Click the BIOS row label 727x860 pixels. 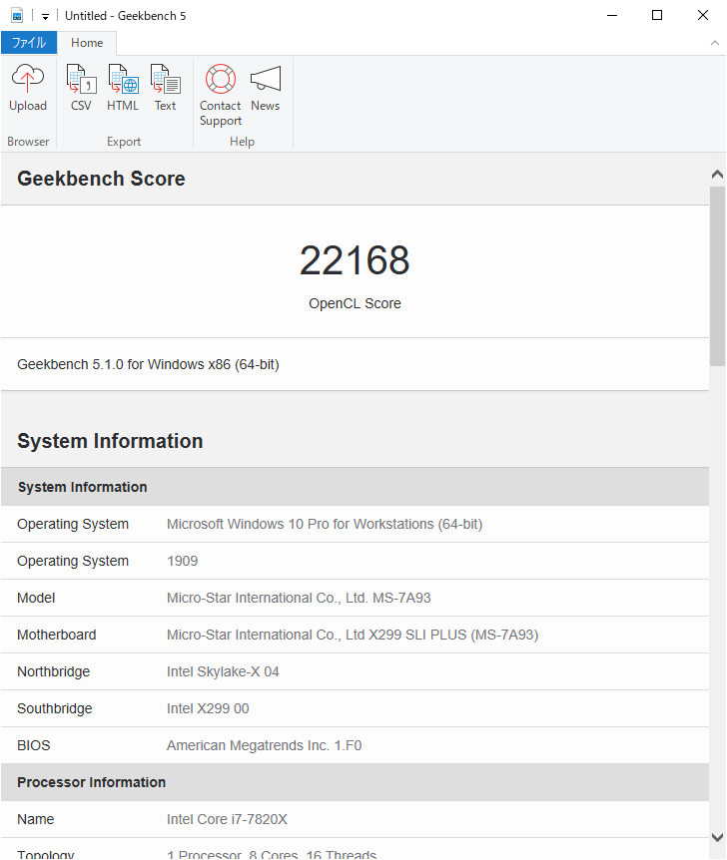click(x=34, y=745)
